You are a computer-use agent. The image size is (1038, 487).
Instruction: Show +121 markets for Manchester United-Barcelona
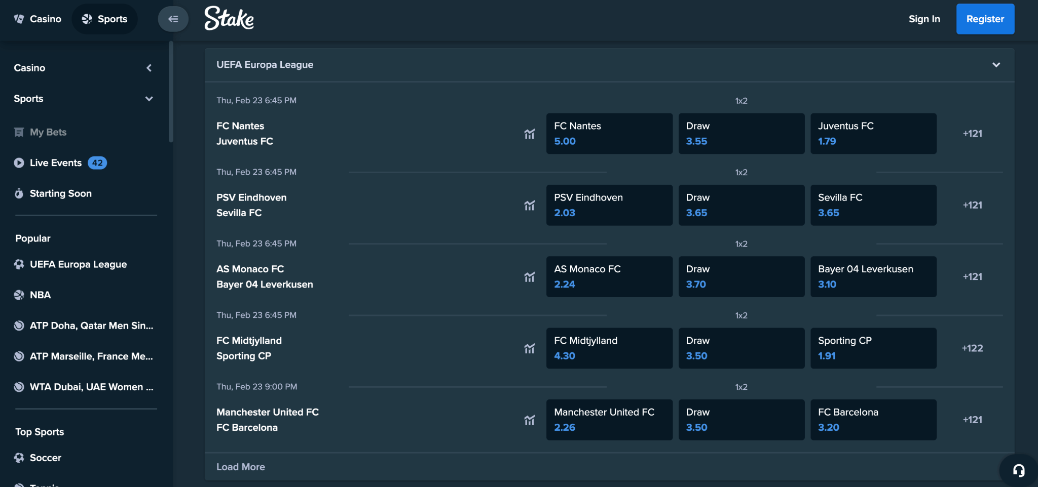click(972, 420)
